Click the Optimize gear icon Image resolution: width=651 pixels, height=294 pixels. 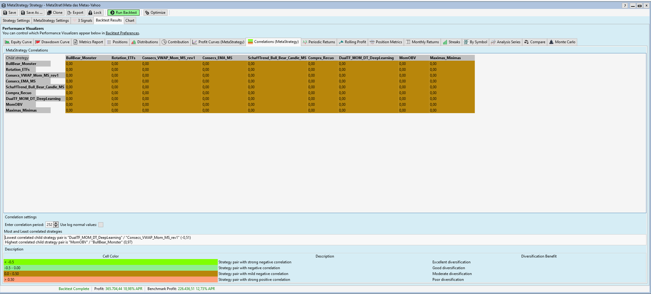[x=147, y=13]
